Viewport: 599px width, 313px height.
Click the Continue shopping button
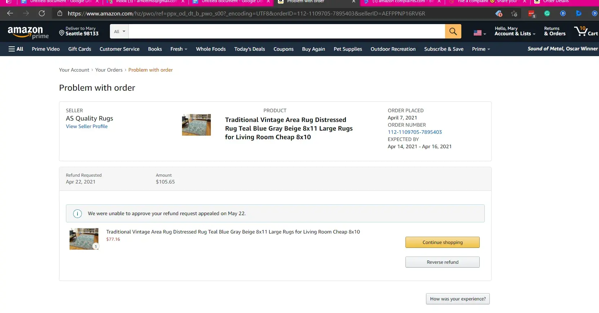pos(443,242)
